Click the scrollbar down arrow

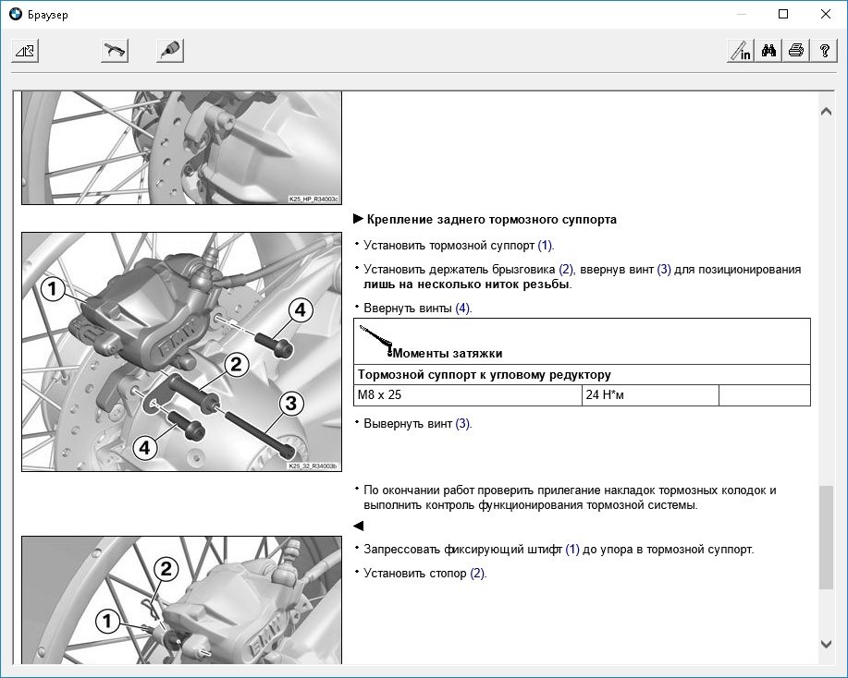point(827,644)
